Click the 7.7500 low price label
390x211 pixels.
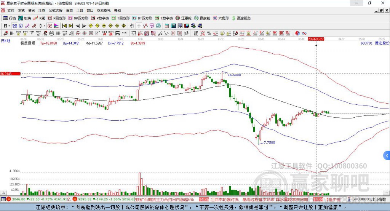(x=269, y=142)
